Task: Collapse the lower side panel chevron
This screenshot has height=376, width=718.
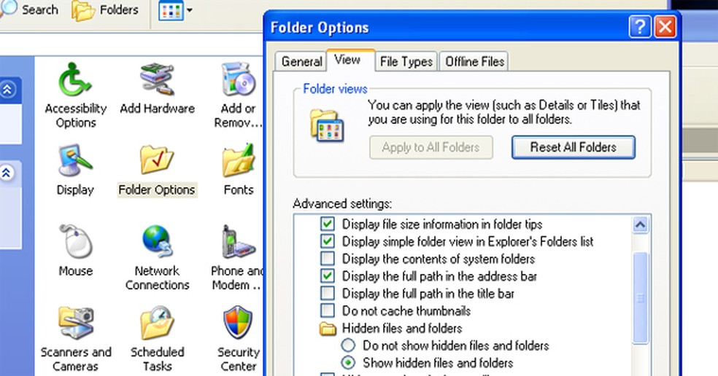Action: point(7,173)
